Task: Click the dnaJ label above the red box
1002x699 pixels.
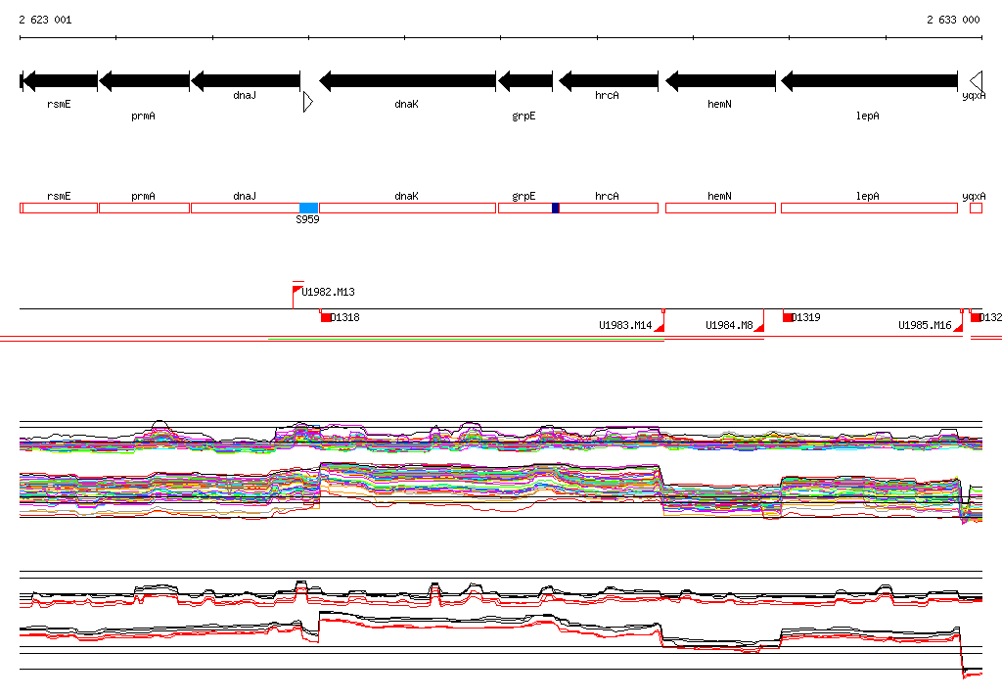Action: [245, 197]
